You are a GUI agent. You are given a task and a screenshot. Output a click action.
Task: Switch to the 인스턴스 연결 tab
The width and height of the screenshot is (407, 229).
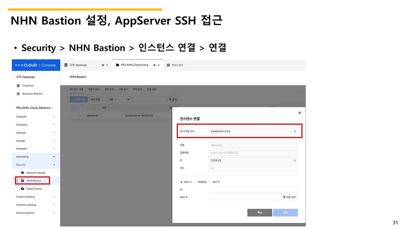tap(76, 89)
